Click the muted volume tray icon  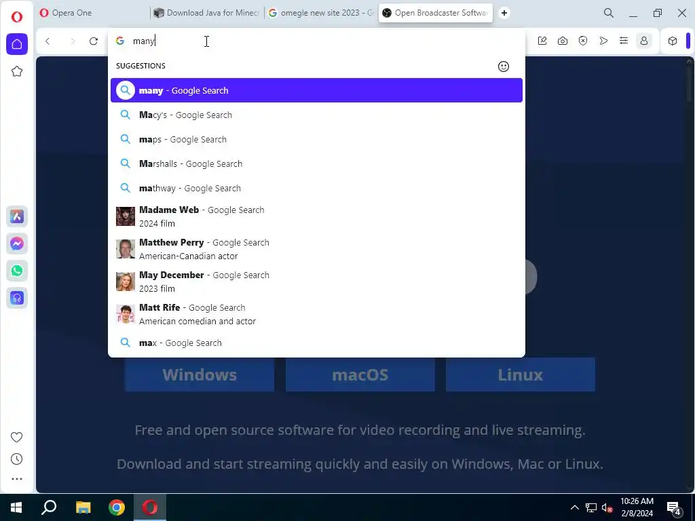pyautogui.click(x=607, y=507)
